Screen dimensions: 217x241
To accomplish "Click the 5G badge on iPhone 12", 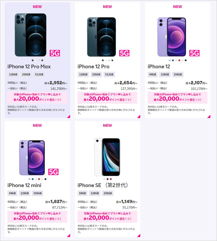I will coord(194,53).
